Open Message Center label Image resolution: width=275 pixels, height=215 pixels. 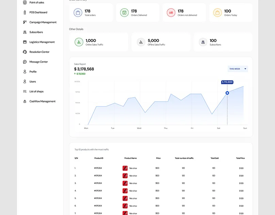click(x=38, y=62)
